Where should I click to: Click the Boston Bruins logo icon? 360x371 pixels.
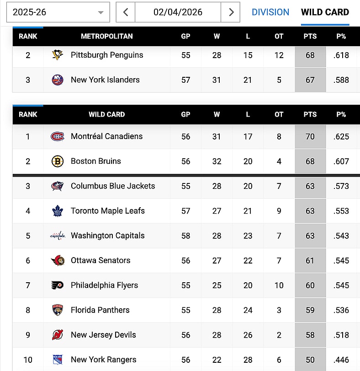pyautogui.click(x=58, y=161)
